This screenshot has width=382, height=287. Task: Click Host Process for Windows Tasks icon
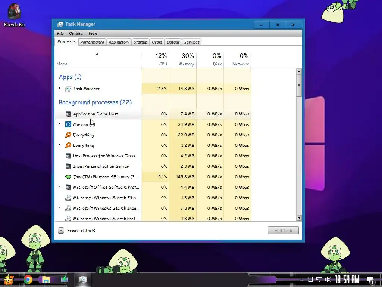[68, 156]
